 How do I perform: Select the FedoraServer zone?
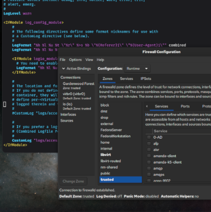pos(121,130)
